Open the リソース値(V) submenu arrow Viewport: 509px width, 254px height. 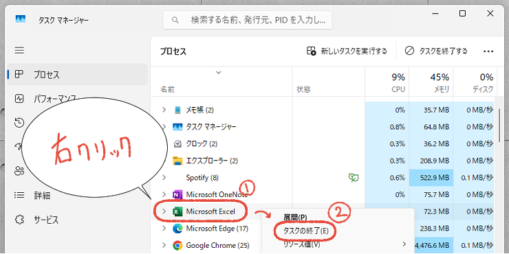pyautogui.click(x=404, y=244)
